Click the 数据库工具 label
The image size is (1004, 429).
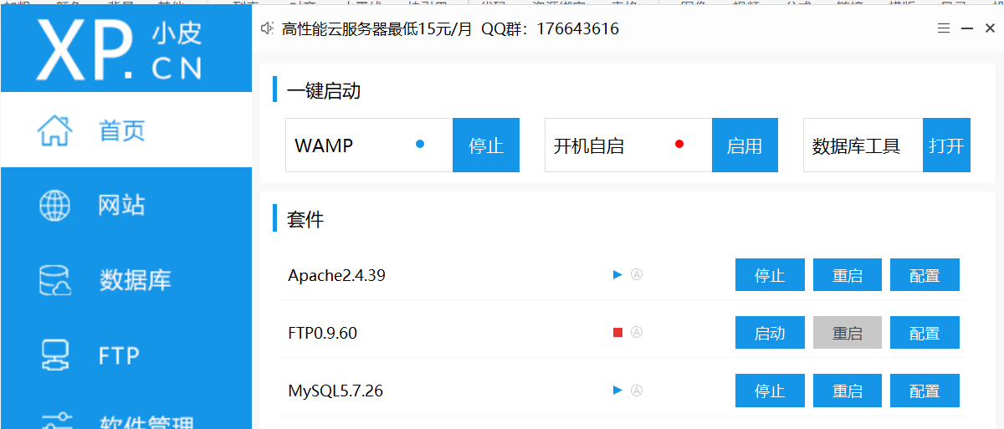(x=856, y=146)
